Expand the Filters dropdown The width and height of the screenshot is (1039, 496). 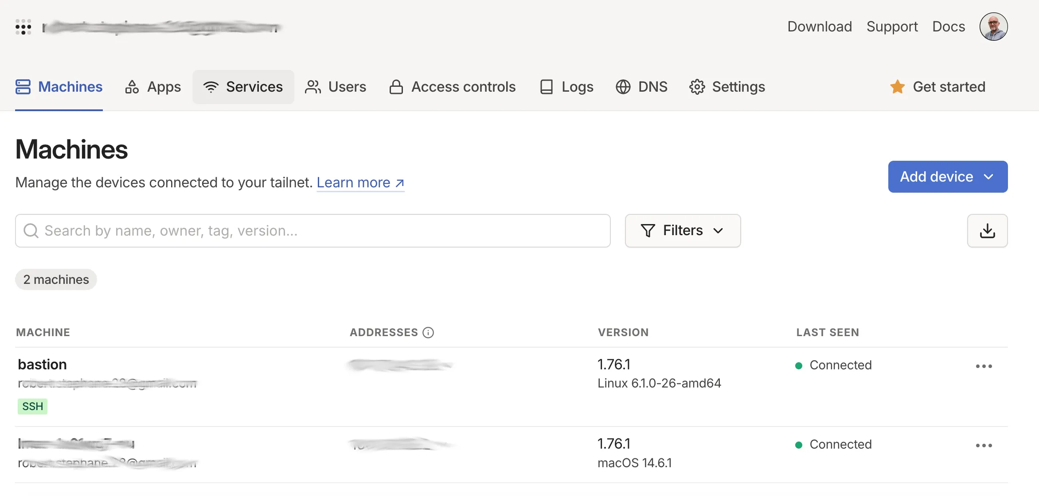point(683,230)
